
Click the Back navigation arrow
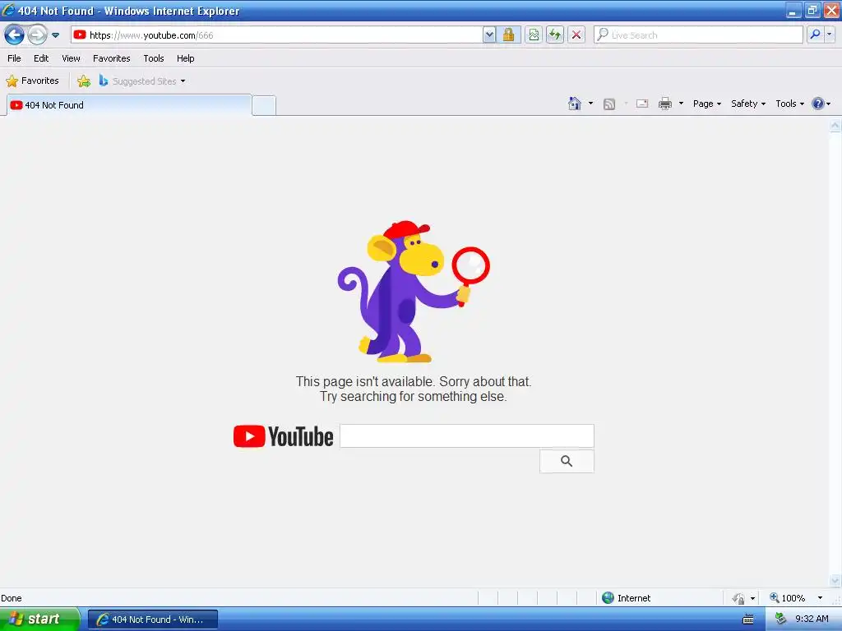(14, 35)
